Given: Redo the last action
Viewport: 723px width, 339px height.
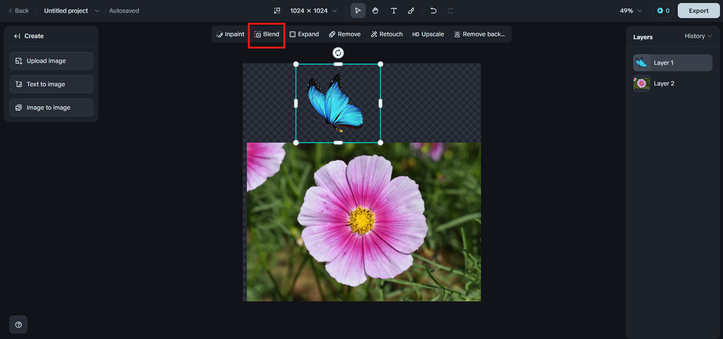Looking at the screenshot, I should [450, 11].
